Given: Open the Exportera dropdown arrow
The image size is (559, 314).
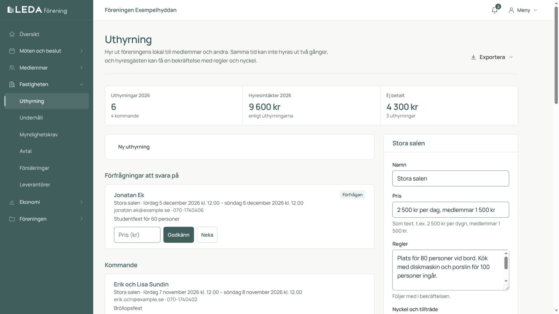Looking at the screenshot, I should click(x=511, y=57).
